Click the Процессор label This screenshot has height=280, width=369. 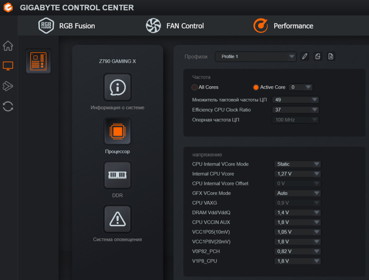[118, 151]
